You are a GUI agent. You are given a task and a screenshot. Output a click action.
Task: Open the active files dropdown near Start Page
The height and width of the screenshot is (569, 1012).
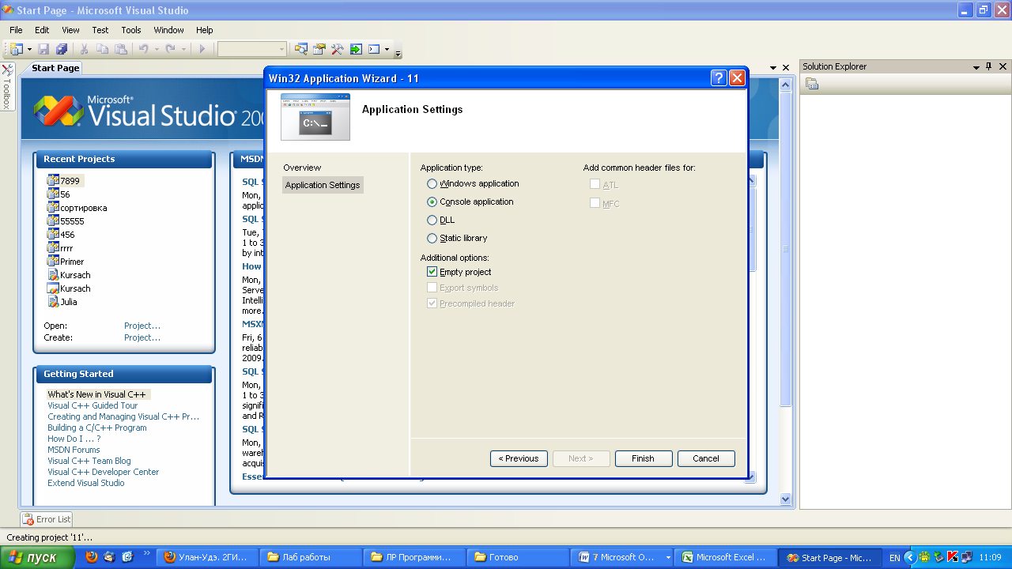[x=774, y=68]
